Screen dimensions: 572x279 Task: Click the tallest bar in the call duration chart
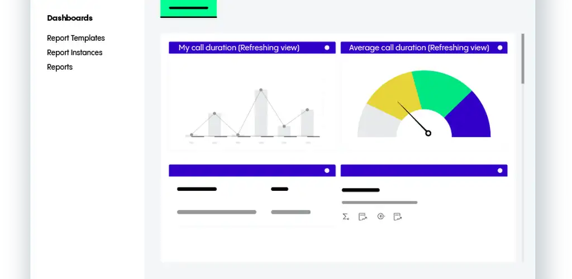(261, 113)
